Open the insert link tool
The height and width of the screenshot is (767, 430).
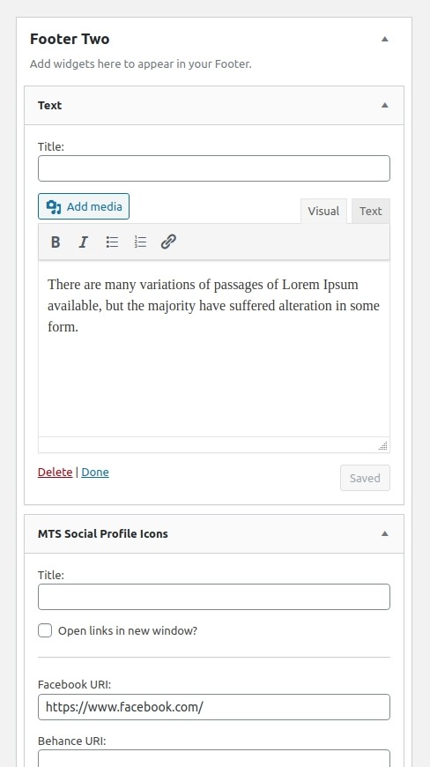pos(168,242)
